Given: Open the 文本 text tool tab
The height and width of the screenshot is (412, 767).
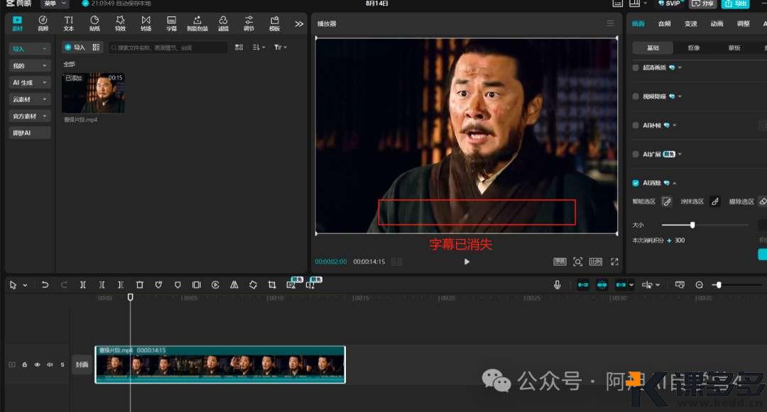Looking at the screenshot, I should tap(68, 23).
